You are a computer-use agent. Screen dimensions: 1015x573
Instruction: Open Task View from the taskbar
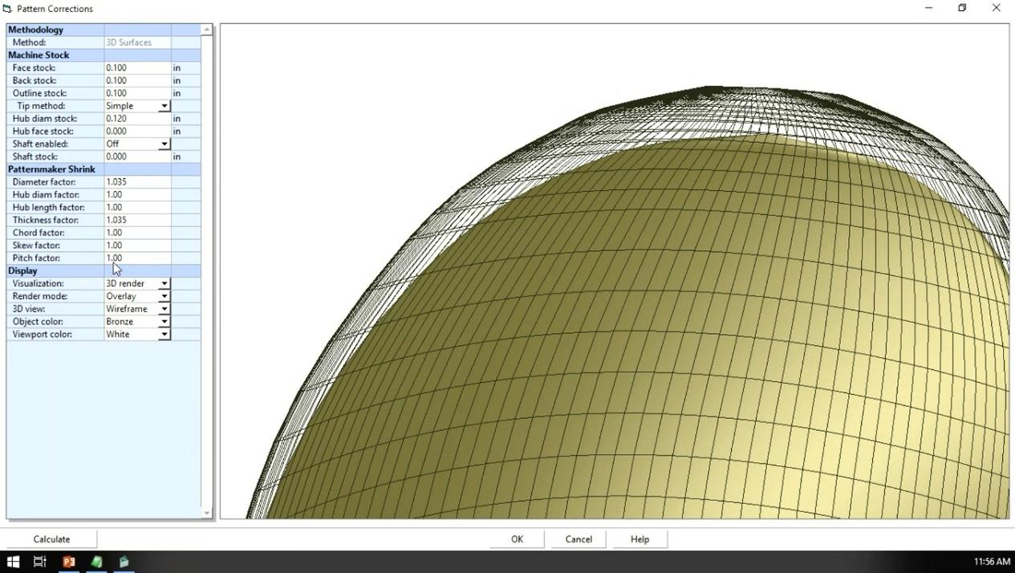pos(39,561)
